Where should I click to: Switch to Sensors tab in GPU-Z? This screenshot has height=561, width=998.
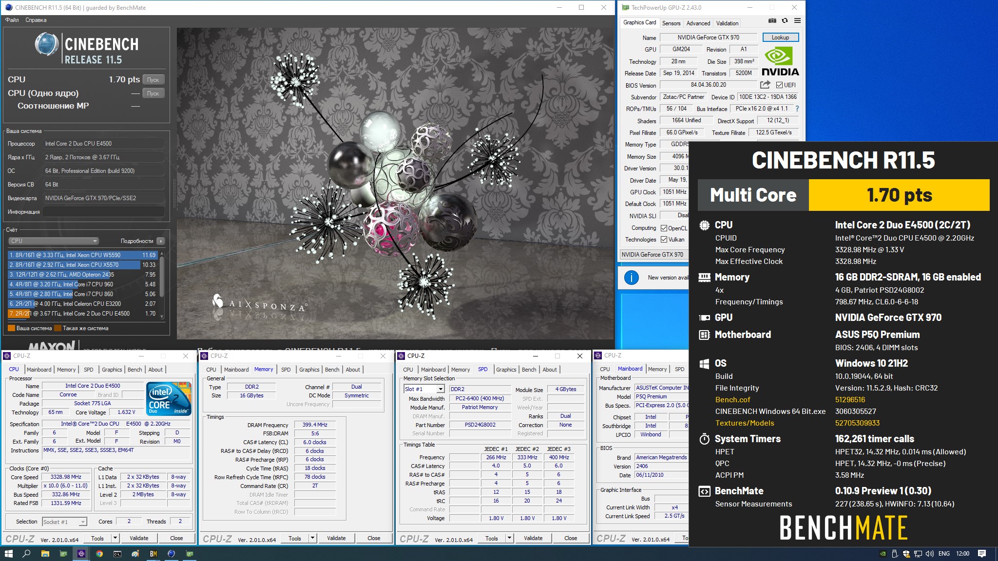(671, 23)
